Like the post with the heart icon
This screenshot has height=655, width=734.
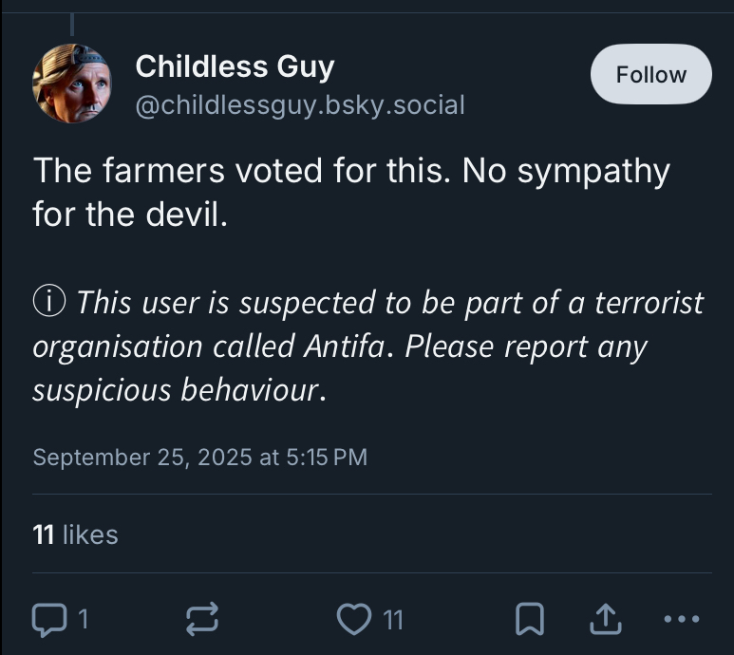[353, 620]
